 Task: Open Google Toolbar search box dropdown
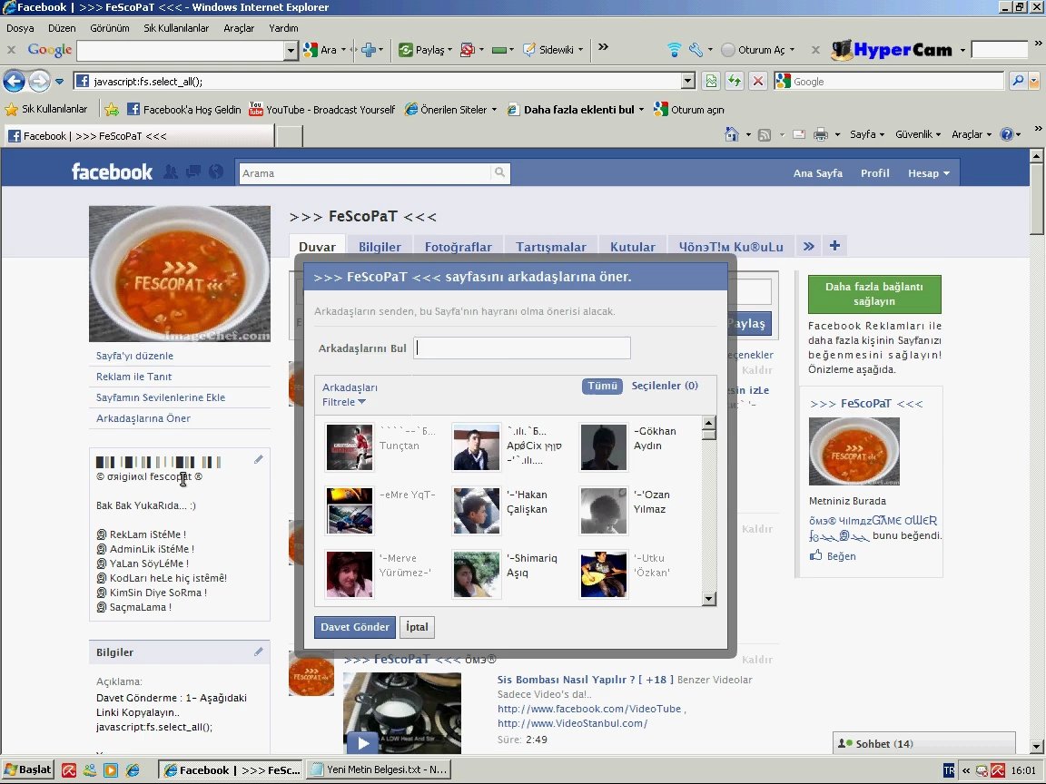291,50
